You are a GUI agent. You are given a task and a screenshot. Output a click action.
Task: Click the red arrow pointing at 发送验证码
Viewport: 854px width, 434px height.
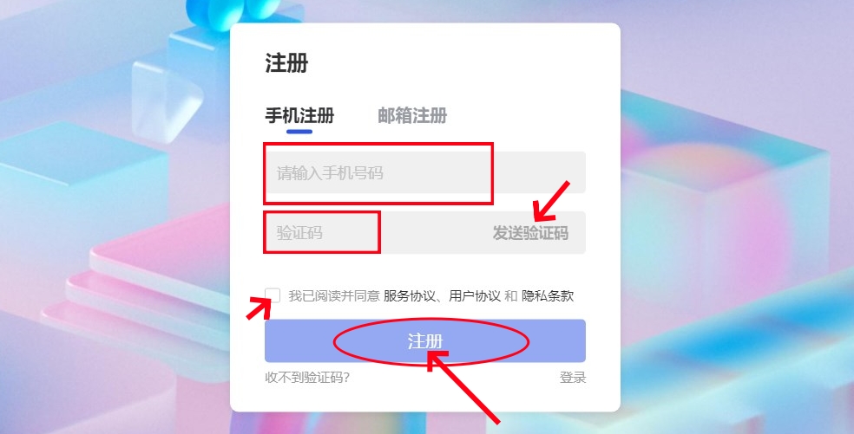pyautogui.click(x=550, y=201)
